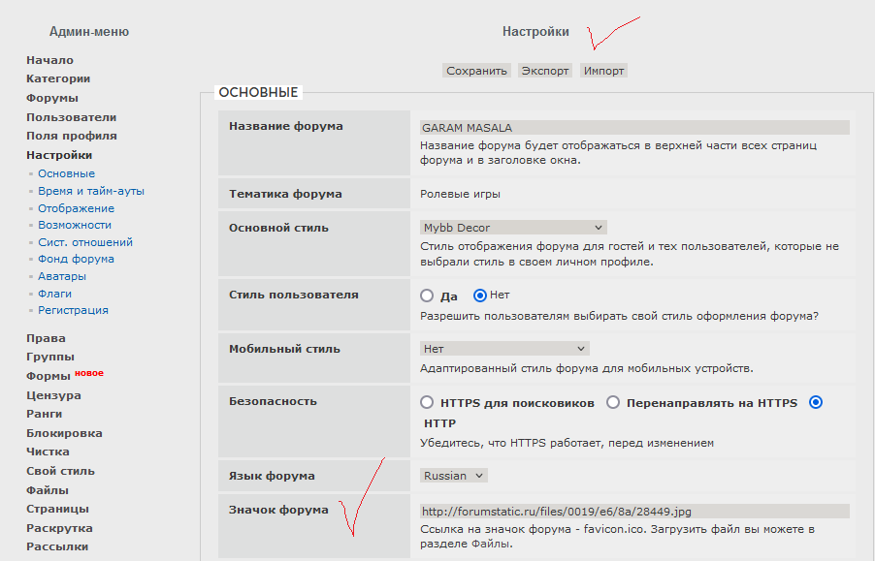Image resolution: width=875 pixels, height=561 pixels.
Task: Open 'Время и тайм-ауты' settings subsection
Action: (91, 191)
